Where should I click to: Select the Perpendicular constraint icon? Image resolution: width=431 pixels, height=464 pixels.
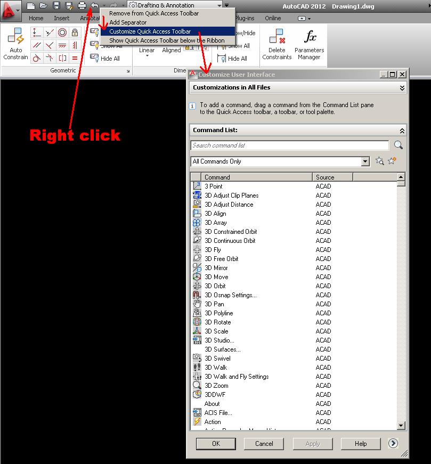[50, 45]
